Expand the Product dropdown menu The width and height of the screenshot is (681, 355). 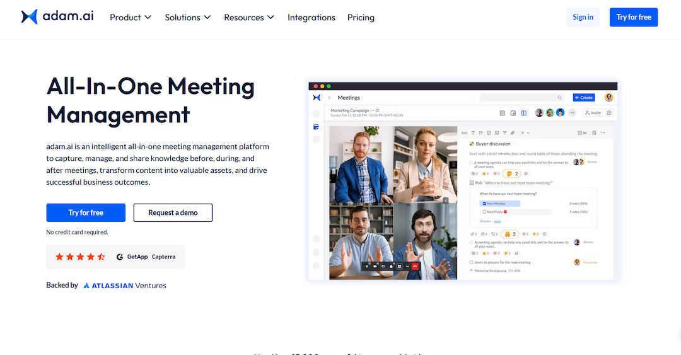click(x=131, y=18)
